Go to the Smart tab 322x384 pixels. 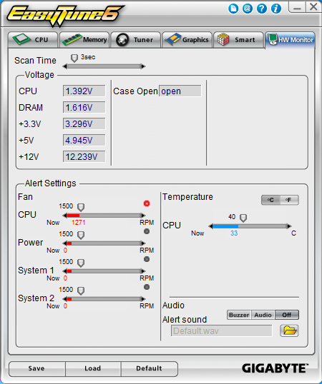click(238, 40)
